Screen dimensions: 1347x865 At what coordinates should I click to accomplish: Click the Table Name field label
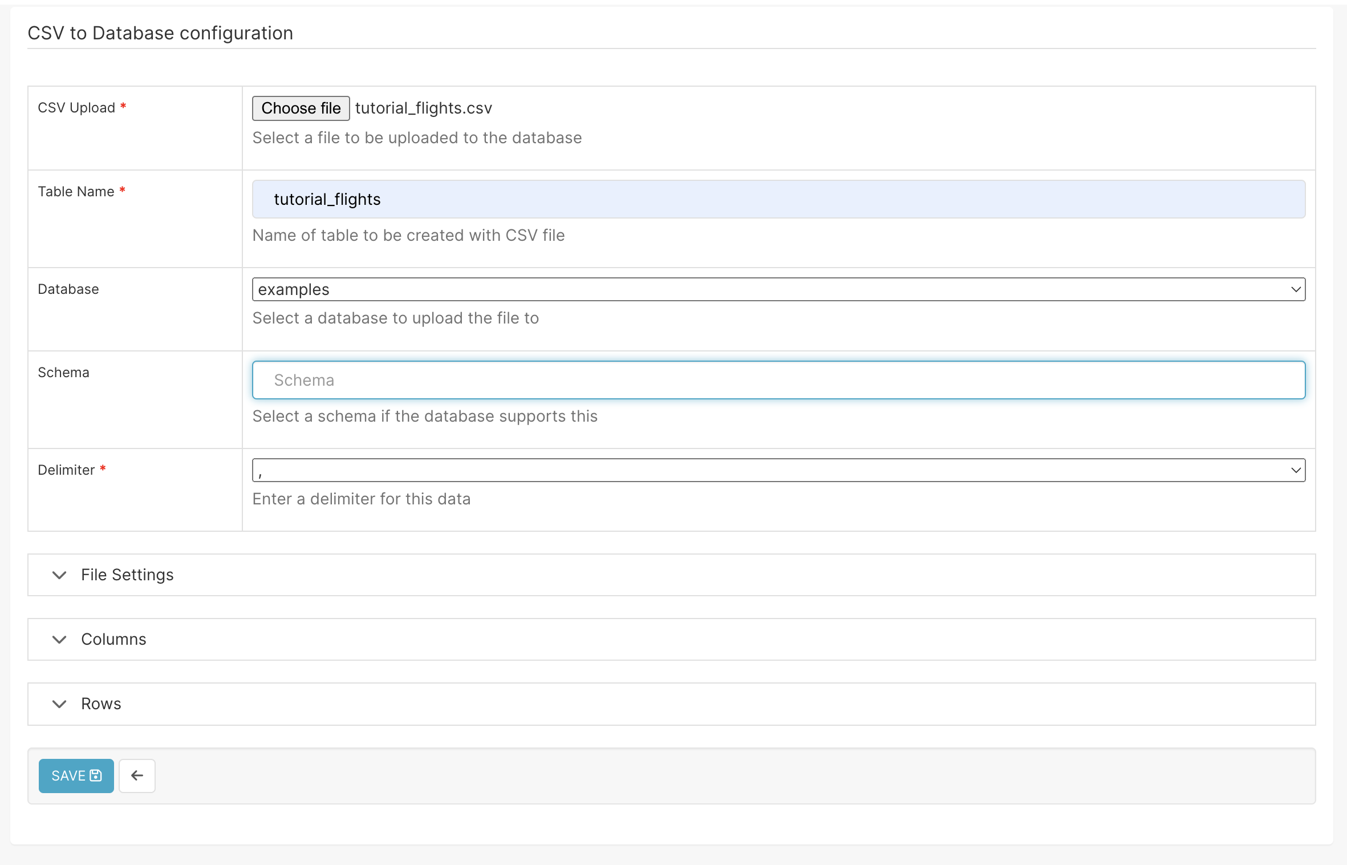[x=76, y=192]
